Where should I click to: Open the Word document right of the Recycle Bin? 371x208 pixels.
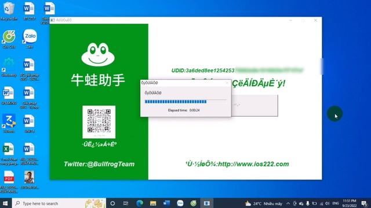coord(30,10)
